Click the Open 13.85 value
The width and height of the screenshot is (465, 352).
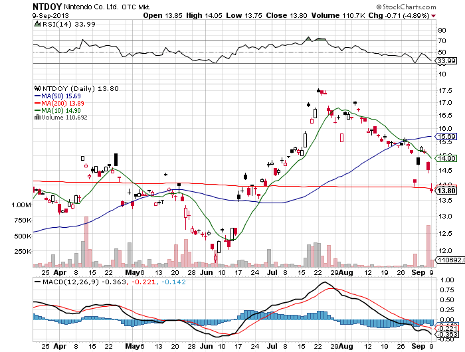(x=163, y=15)
